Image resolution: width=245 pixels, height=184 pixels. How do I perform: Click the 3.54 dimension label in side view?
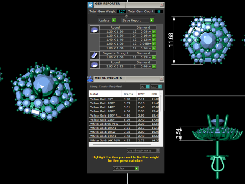point(178,134)
